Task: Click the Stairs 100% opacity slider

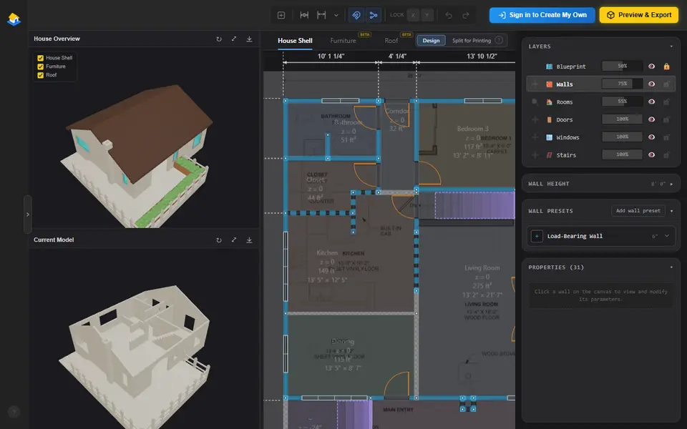Action: 622,154
